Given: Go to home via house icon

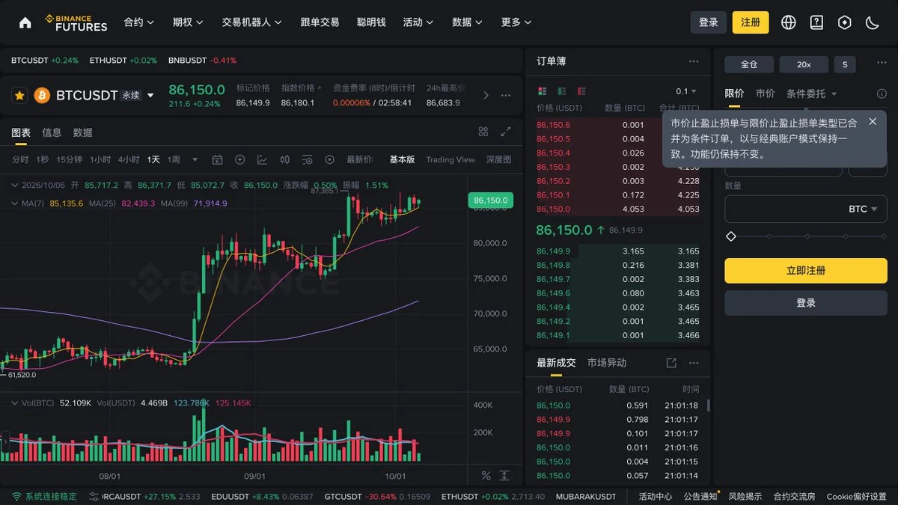Looking at the screenshot, I should click(25, 22).
